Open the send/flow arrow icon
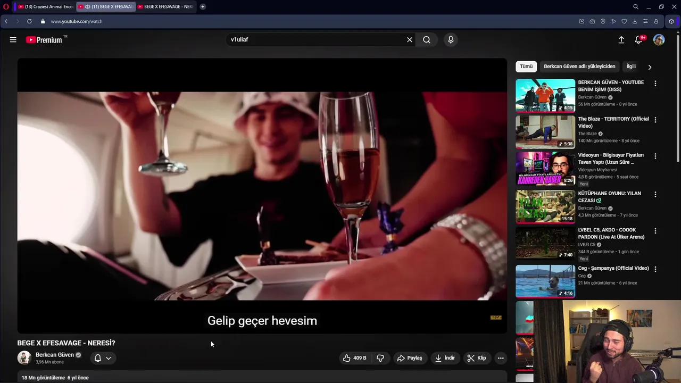Screen dimensions: 681x383 click(613, 21)
